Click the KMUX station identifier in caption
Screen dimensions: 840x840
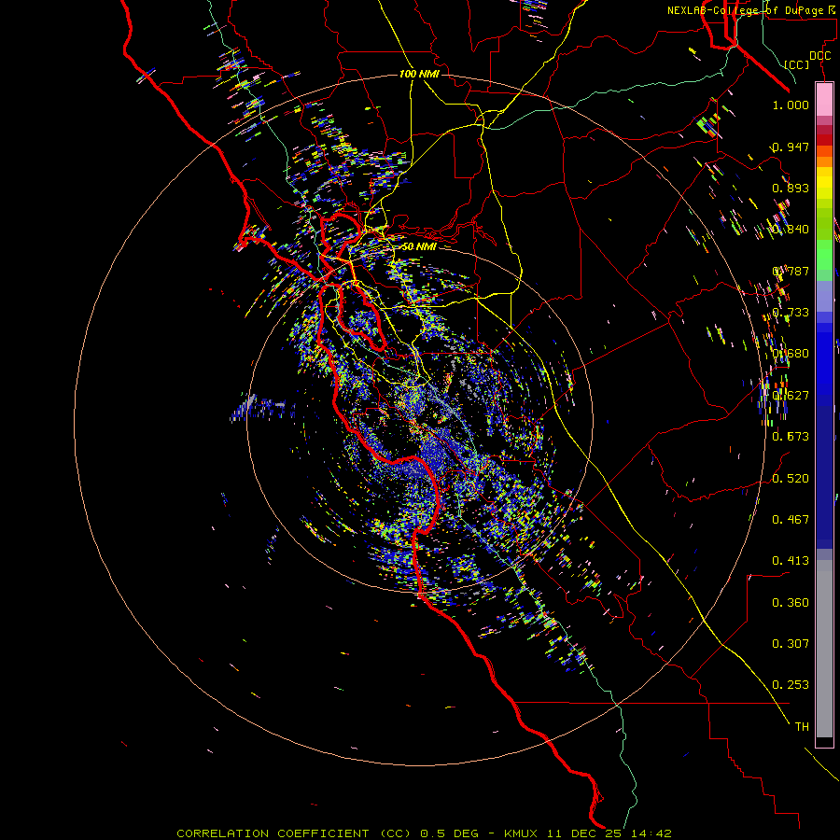coord(521,833)
